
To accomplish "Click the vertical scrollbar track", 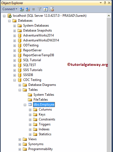I will [x=109, y=85].
